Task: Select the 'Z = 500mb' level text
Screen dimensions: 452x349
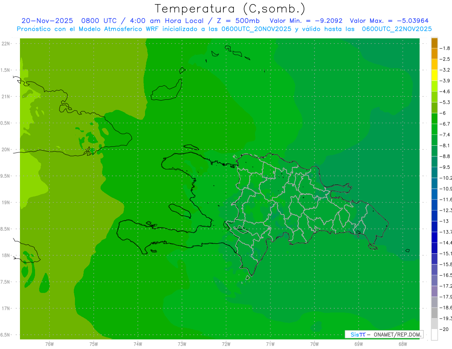Action: pos(238,21)
